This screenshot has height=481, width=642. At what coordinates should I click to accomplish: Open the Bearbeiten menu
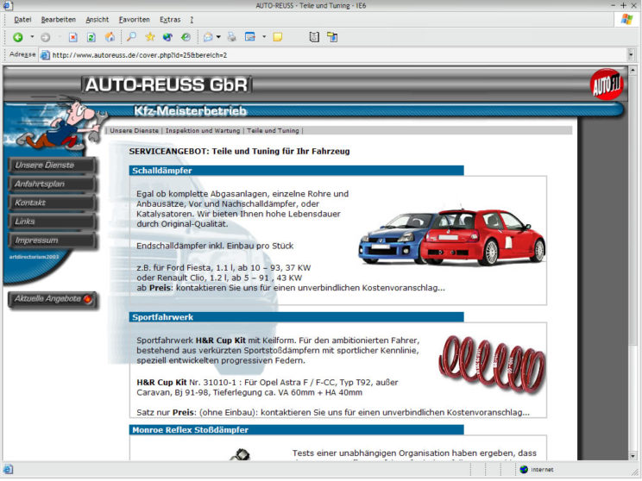click(x=58, y=20)
